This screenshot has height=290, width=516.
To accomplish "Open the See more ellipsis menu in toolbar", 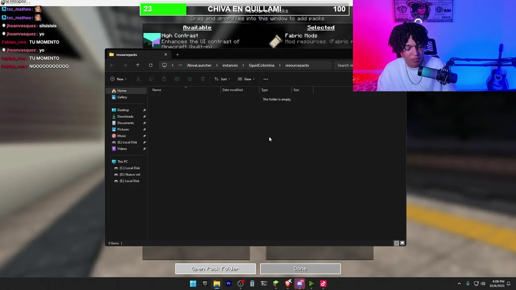I will 266,79.
